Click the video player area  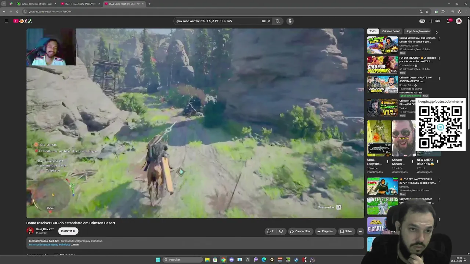click(x=195, y=123)
